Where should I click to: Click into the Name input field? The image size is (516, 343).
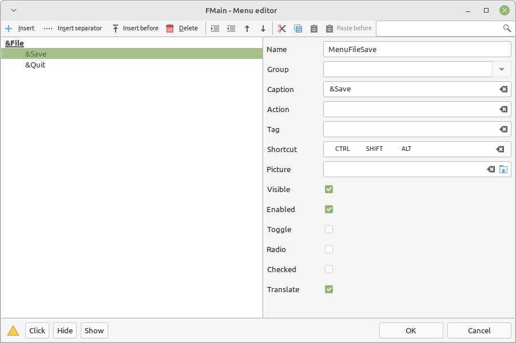point(416,49)
